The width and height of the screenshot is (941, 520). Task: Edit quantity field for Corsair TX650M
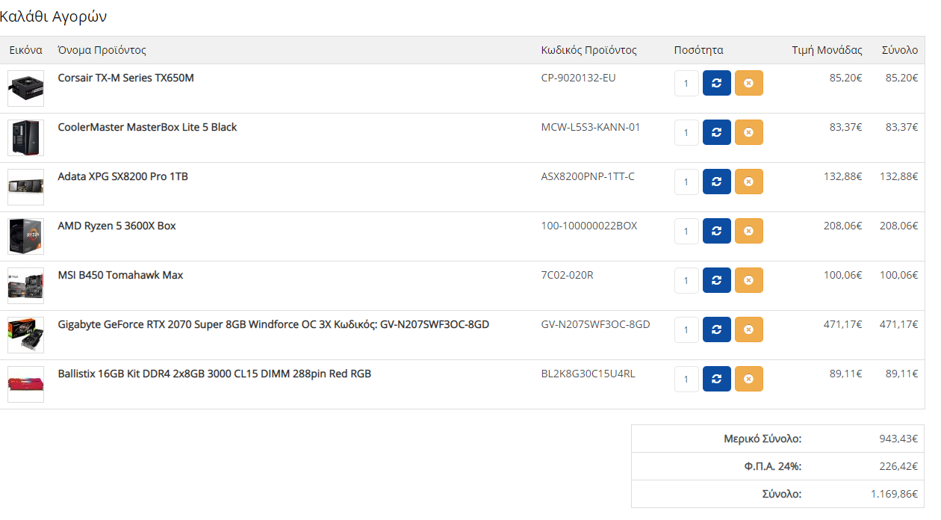point(686,83)
